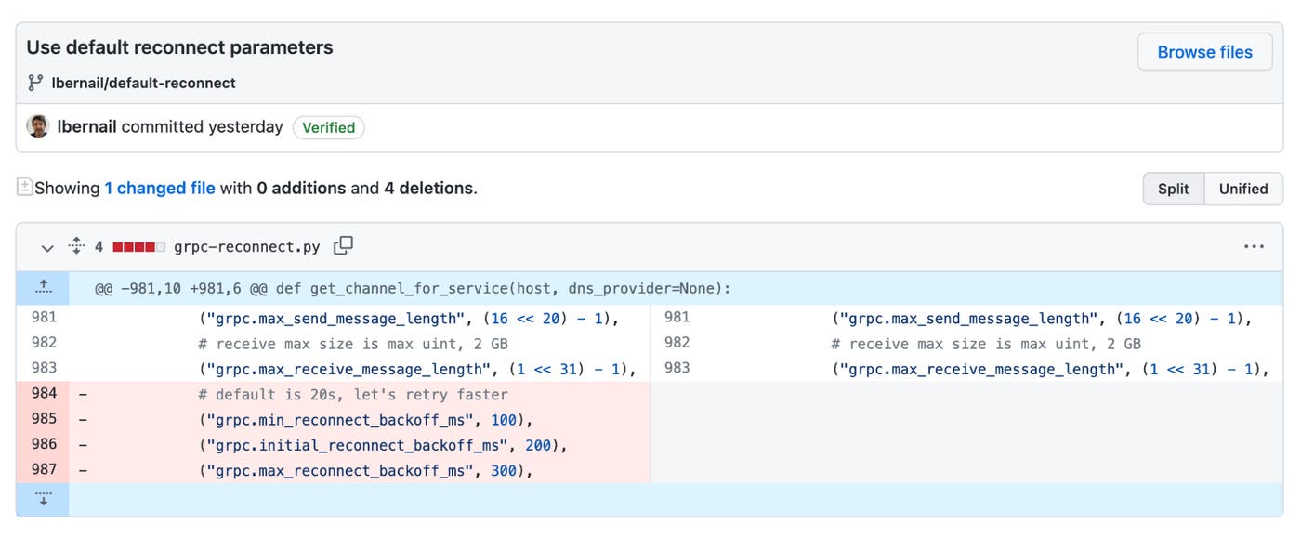Collapse the grpc-reconnect.py diff with its chevron
Image resolution: width=1301 pixels, height=537 pixels.
click(46, 246)
